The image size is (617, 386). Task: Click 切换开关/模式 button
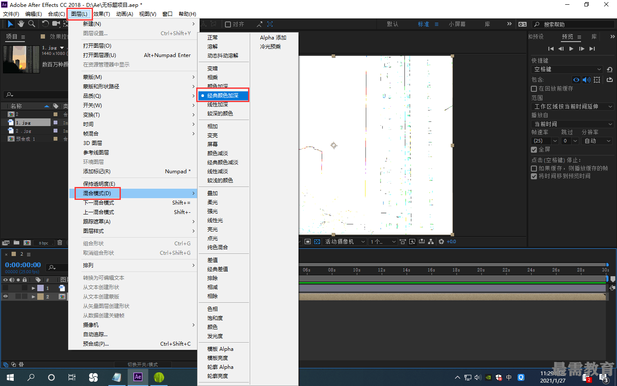pyautogui.click(x=143, y=365)
